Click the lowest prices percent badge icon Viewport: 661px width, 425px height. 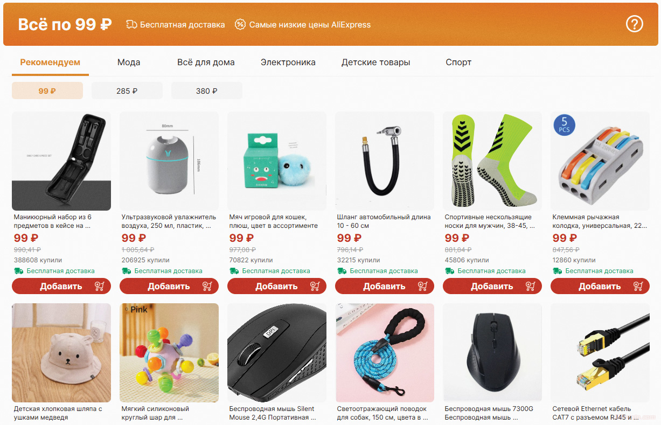tap(240, 24)
